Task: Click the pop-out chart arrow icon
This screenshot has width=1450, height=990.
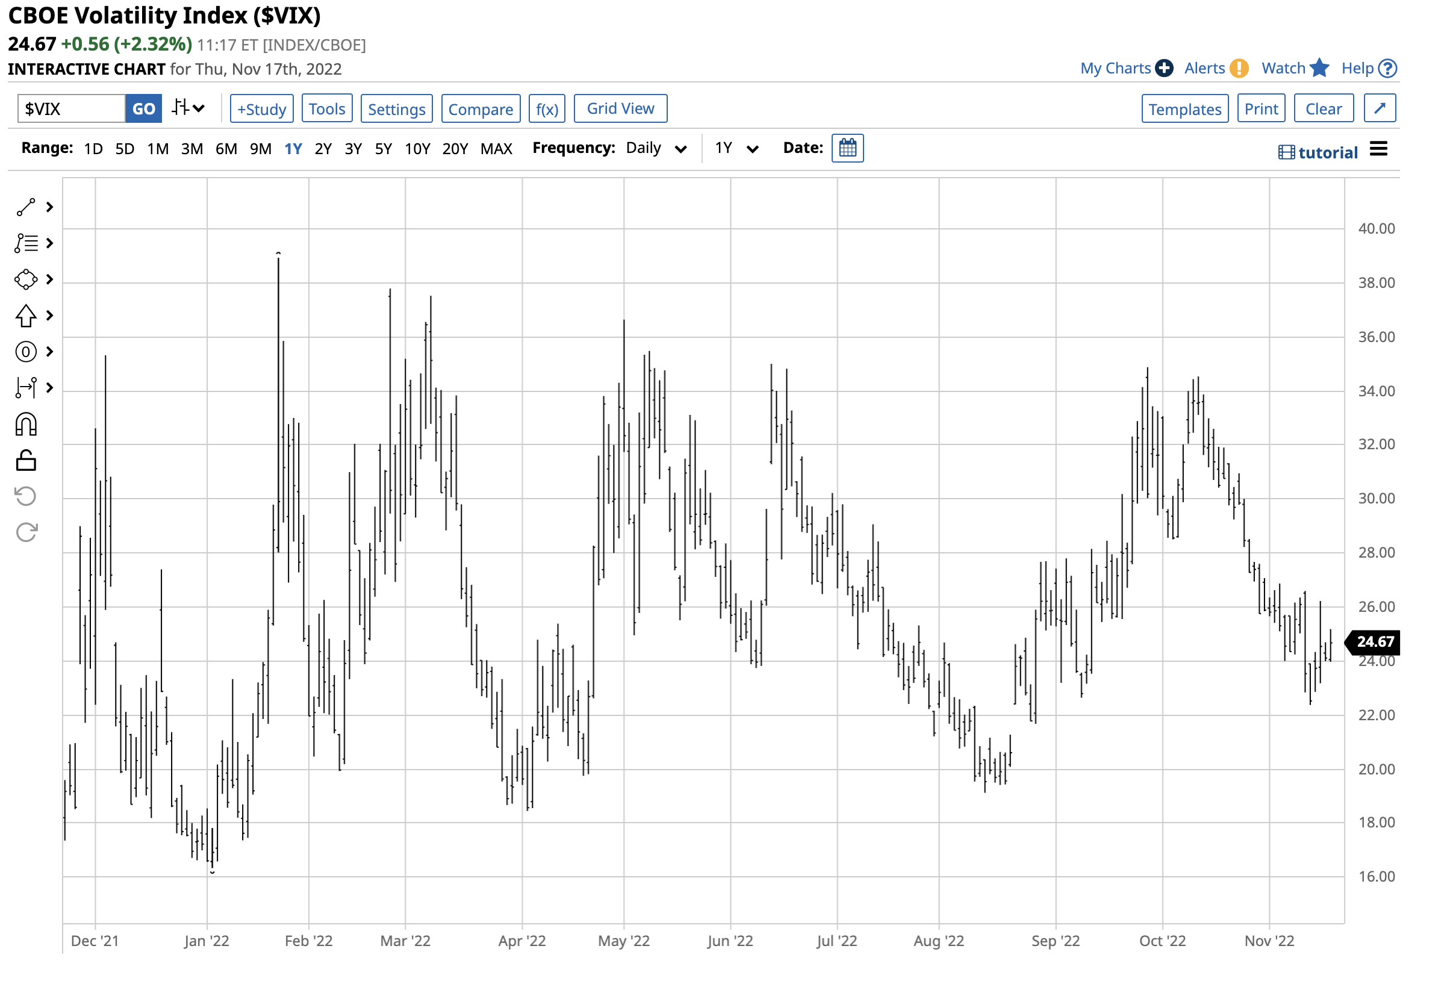Action: coord(1380,108)
